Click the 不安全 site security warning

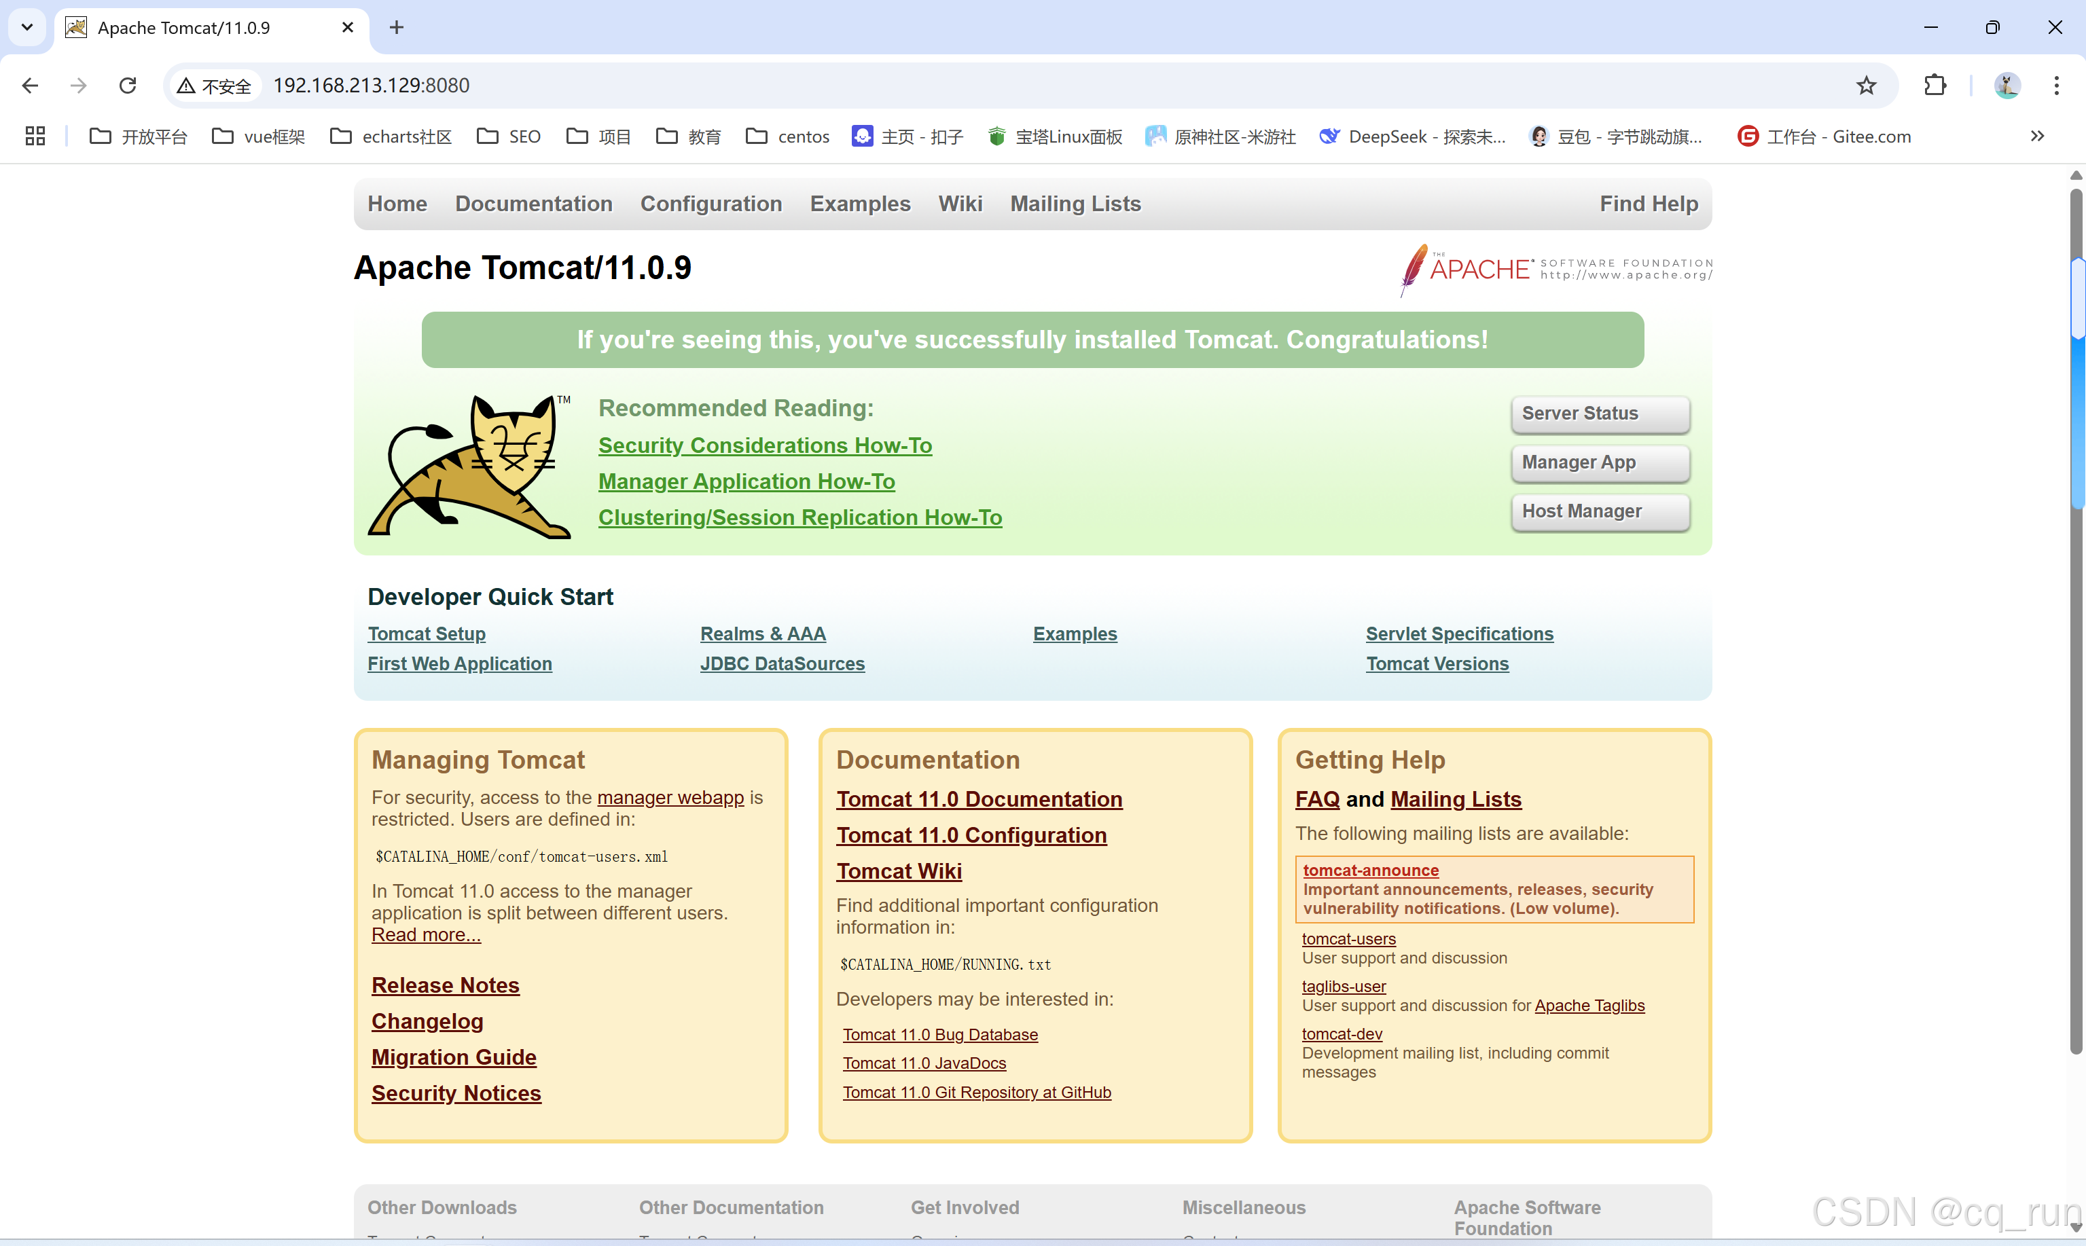tap(215, 86)
